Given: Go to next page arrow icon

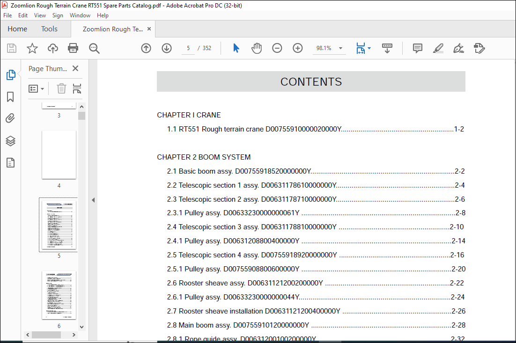Looking at the screenshot, I should tap(167, 48).
